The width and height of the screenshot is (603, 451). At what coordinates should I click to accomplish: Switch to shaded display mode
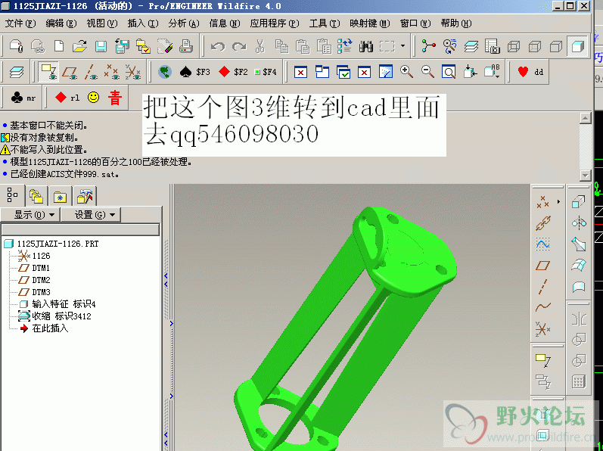tap(577, 46)
